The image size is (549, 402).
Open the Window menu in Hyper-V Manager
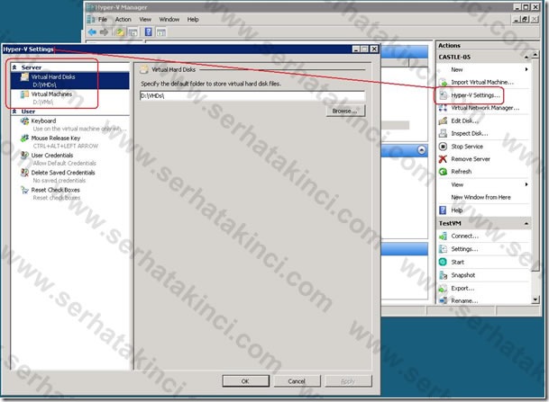[x=169, y=20]
